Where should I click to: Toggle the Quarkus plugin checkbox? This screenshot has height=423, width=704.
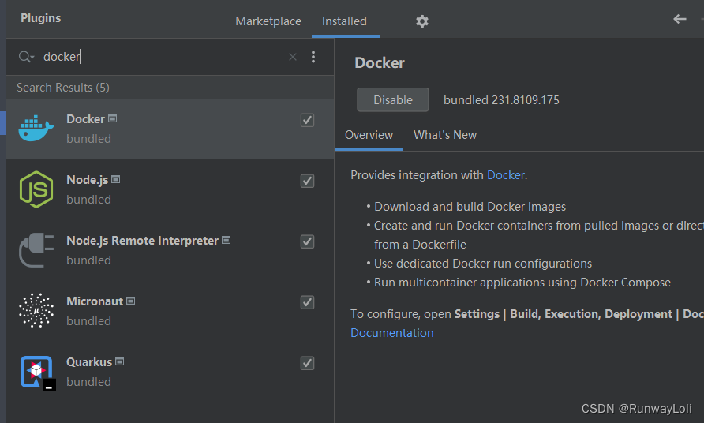308,363
